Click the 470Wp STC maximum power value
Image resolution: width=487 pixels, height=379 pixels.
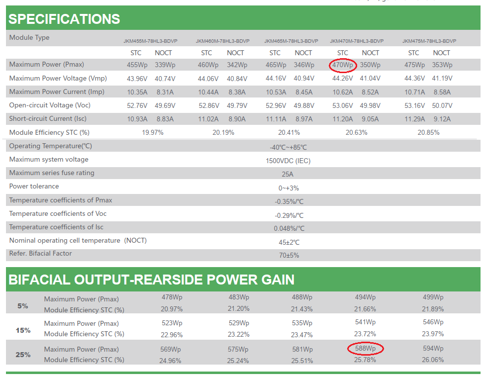(x=343, y=65)
